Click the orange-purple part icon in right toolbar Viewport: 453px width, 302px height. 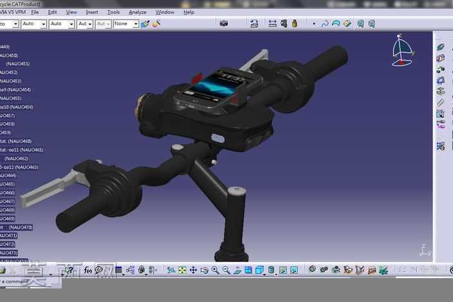click(x=441, y=58)
